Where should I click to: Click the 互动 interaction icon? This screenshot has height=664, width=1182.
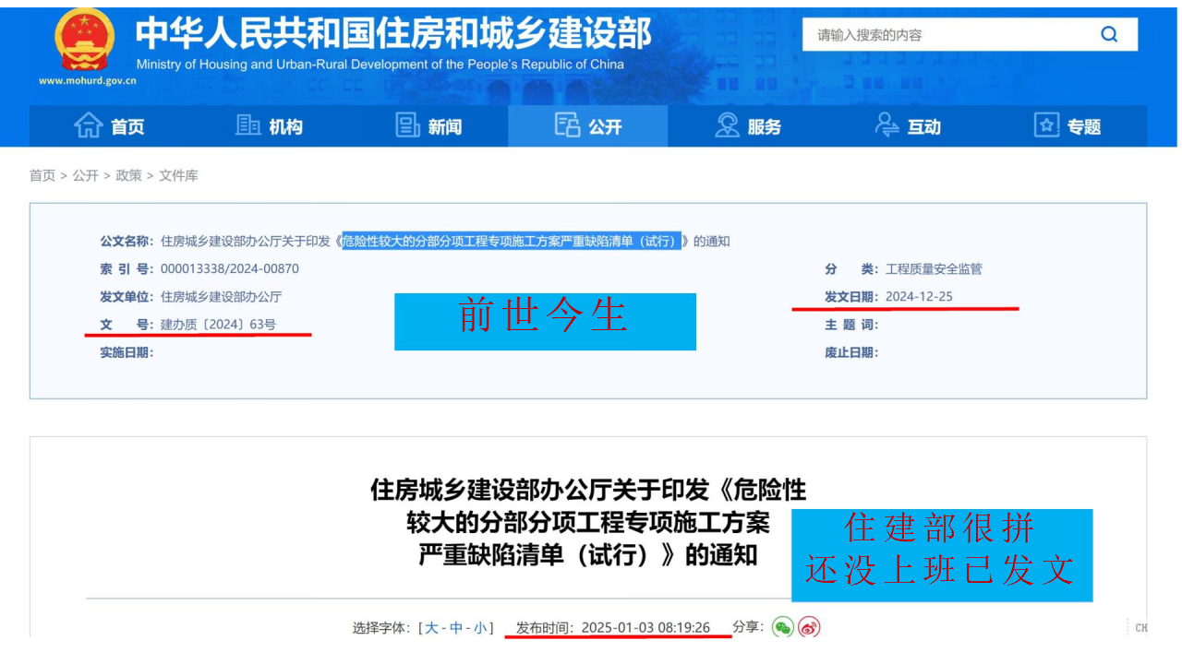pyautogui.click(x=887, y=125)
